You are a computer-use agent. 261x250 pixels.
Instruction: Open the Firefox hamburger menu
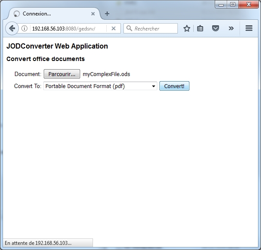(x=249, y=29)
